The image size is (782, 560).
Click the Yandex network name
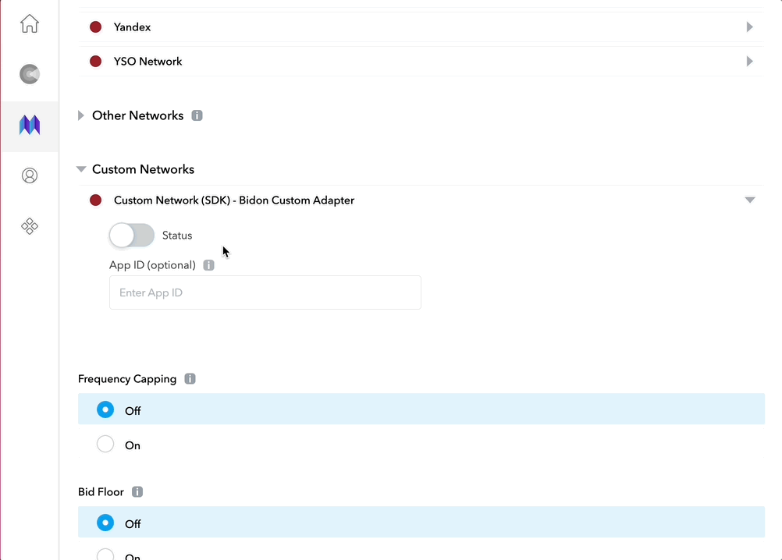[x=132, y=27]
